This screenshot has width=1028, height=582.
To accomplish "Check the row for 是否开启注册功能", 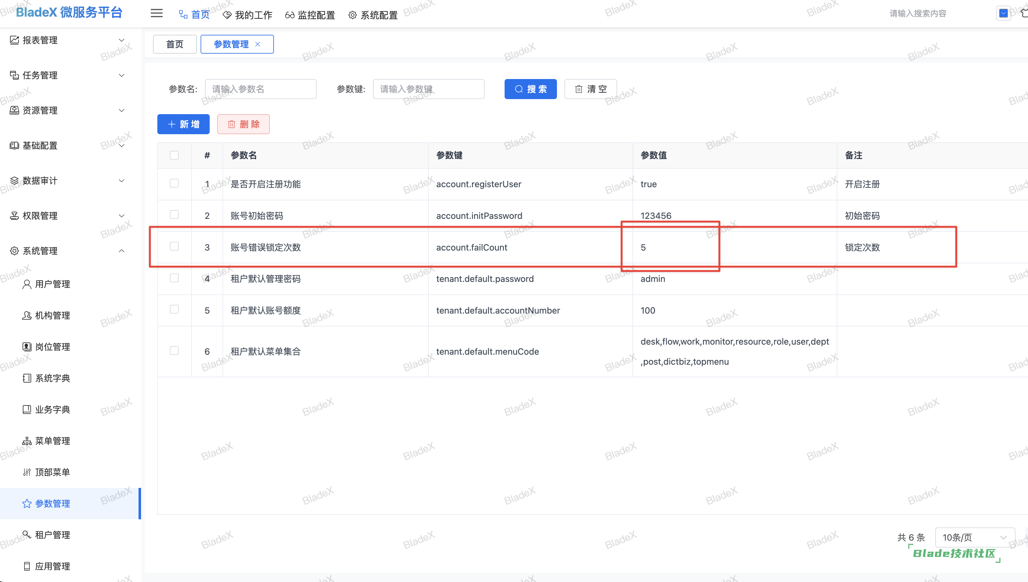I will coord(174,183).
